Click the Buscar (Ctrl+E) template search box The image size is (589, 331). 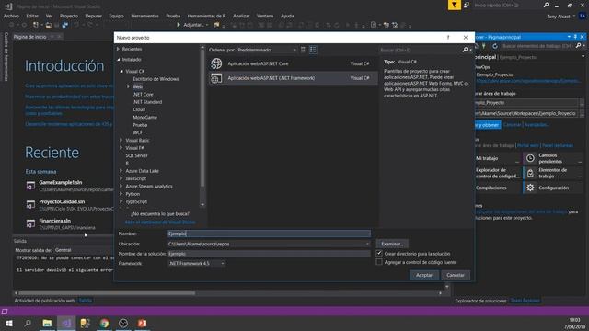(x=421, y=50)
